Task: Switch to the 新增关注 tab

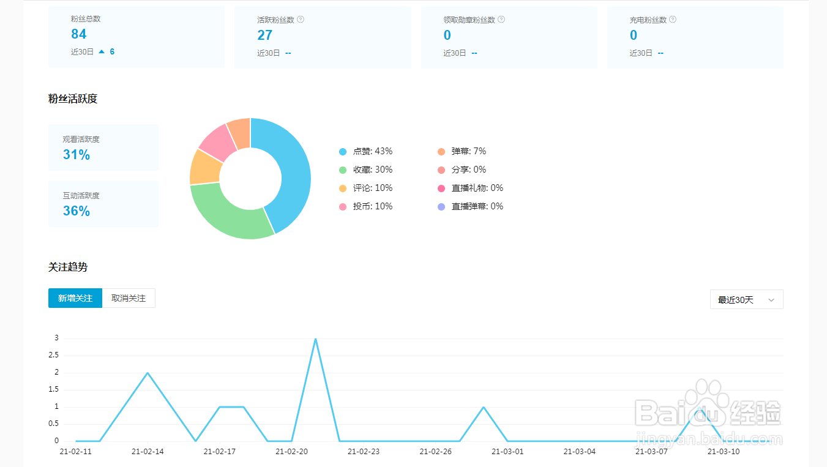Action: [x=75, y=298]
